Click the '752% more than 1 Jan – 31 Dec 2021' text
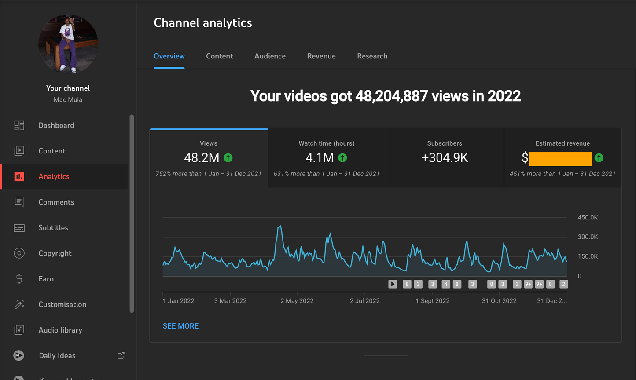 [209, 174]
